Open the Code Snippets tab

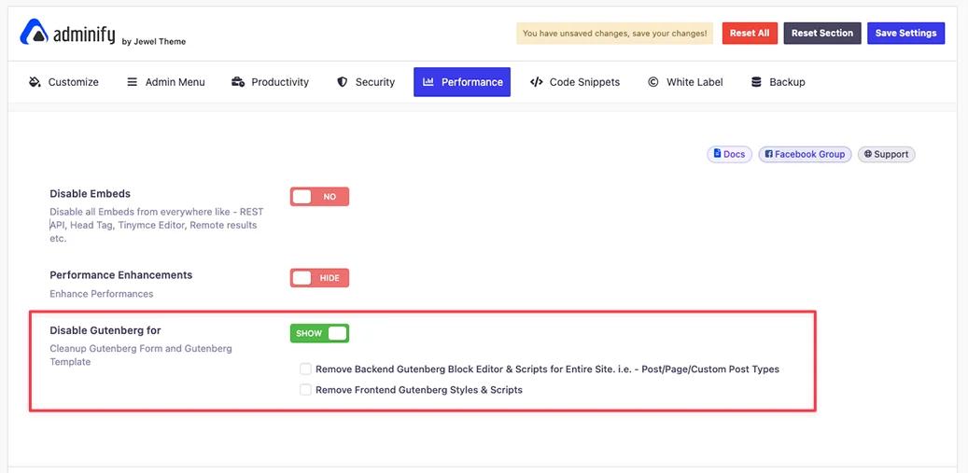[575, 82]
